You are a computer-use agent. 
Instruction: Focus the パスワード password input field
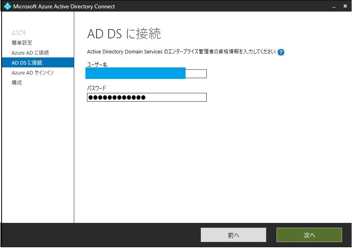(146, 97)
